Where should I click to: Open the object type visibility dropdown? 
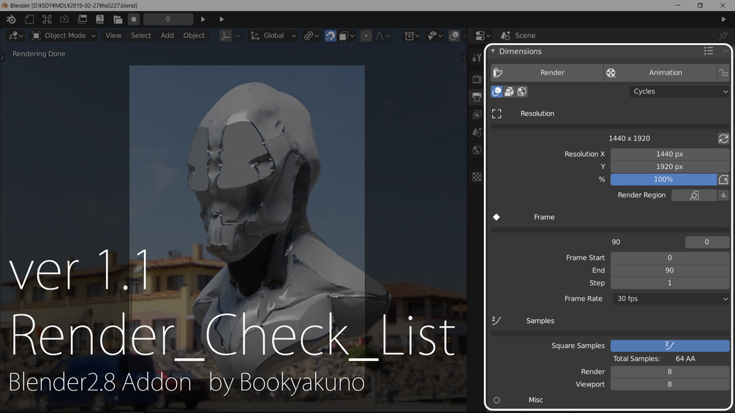point(412,36)
